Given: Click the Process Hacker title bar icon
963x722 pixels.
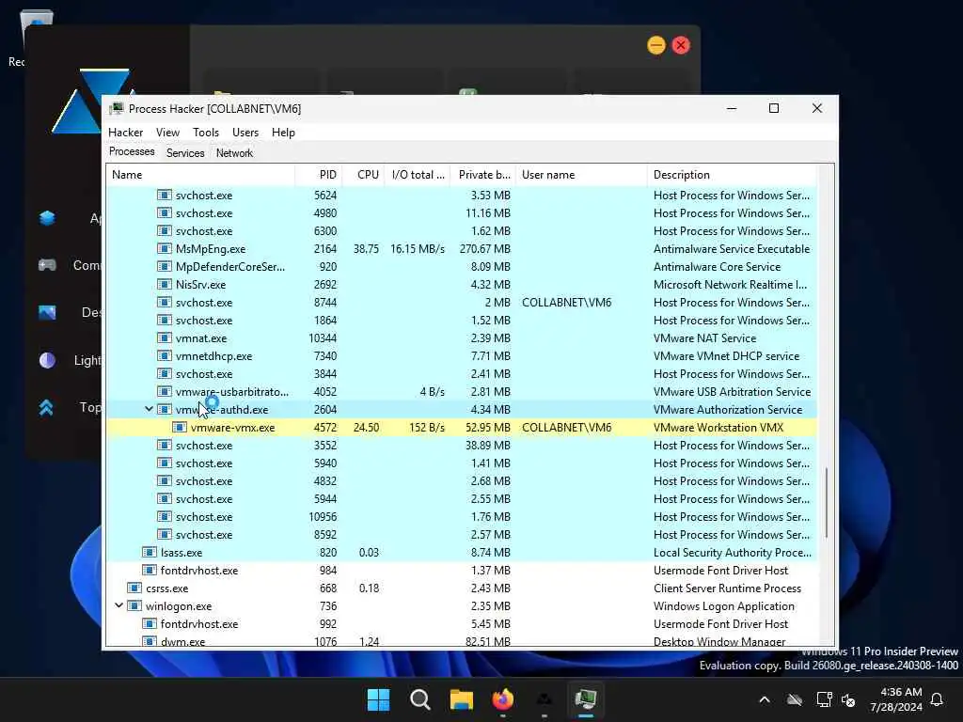Looking at the screenshot, I should click(116, 109).
